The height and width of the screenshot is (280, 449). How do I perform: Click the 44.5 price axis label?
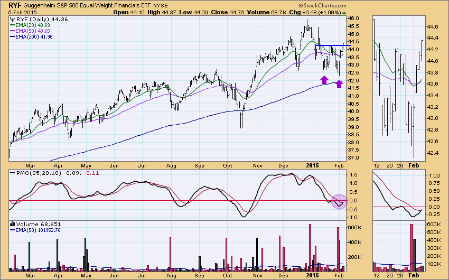tap(353, 42)
